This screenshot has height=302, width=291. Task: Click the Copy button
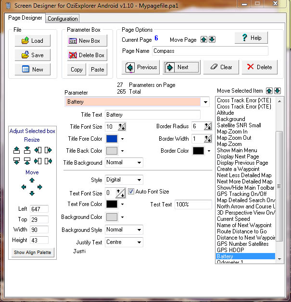tap(76, 70)
